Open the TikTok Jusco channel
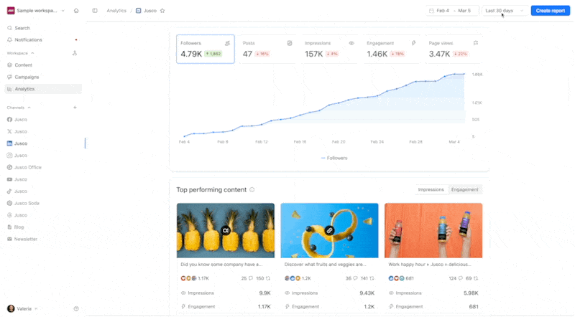This screenshot has height=317, width=575. (20, 191)
